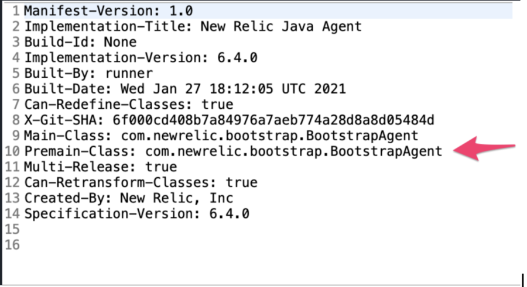Click empty line number 15 in gutter
Viewport: 527px width, 287px height.
pos(12,230)
